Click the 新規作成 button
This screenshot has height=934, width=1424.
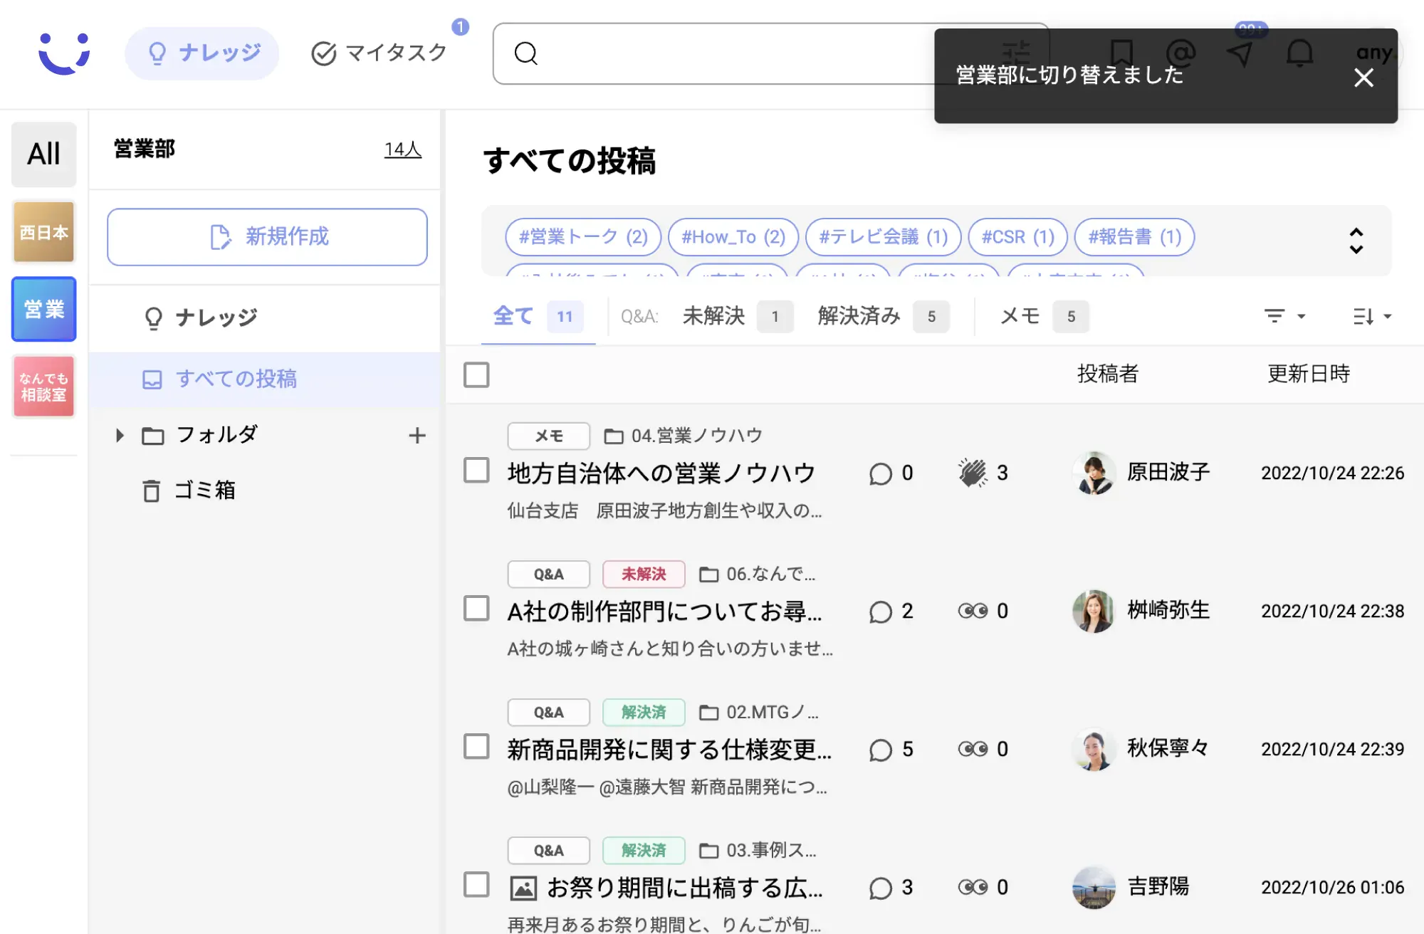pos(267,237)
